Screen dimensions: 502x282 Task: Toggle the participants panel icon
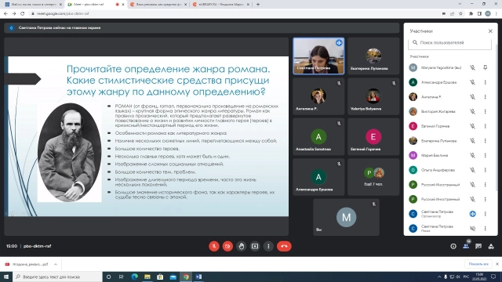pos(466,246)
